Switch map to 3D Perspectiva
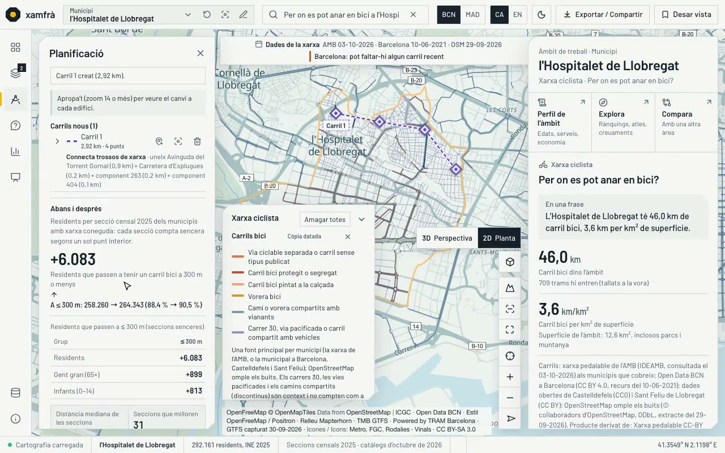This screenshot has height=453, width=725. pos(447,238)
